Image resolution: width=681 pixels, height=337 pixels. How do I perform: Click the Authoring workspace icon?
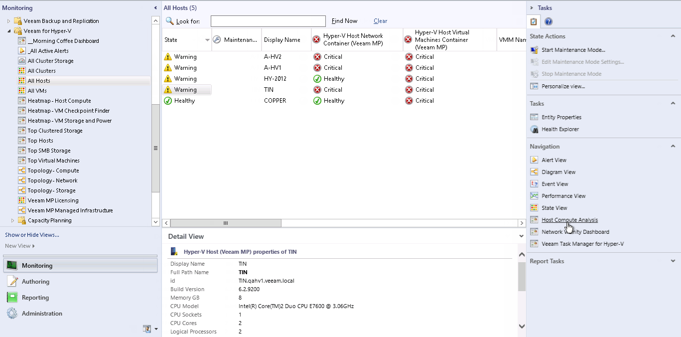coord(12,282)
